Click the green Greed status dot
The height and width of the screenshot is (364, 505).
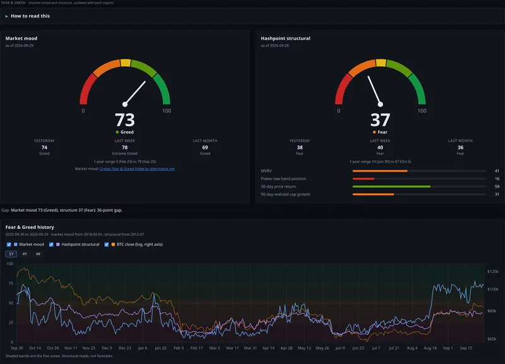click(117, 132)
